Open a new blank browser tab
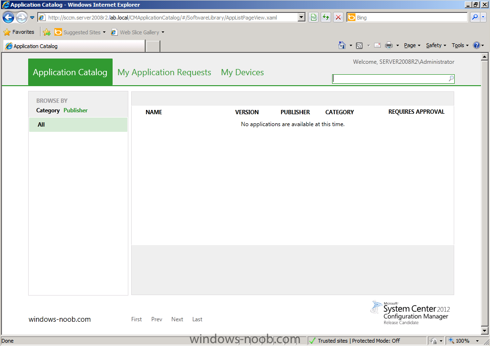The image size is (490, 346). pyautogui.click(x=153, y=46)
